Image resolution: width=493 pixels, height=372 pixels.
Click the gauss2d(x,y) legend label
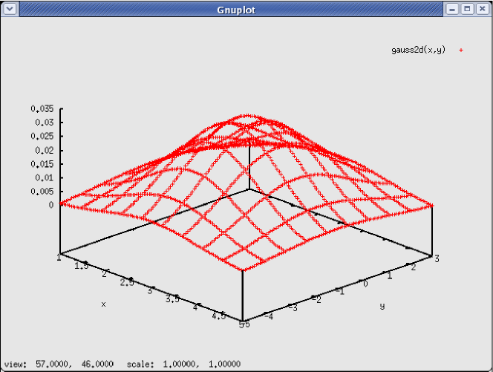(x=418, y=50)
